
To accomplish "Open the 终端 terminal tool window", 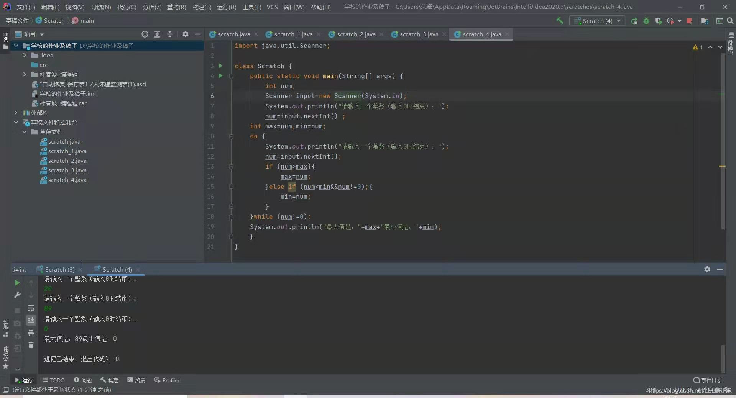I will pyautogui.click(x=136, y=380).
